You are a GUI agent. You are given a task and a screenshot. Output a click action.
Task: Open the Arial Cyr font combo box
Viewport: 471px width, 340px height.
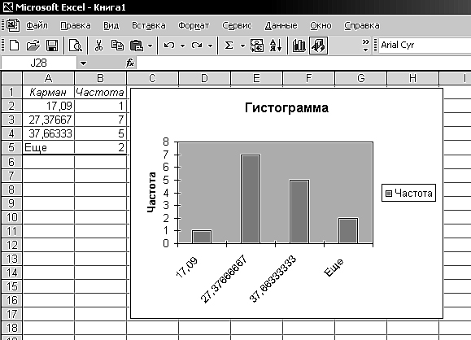425,45
